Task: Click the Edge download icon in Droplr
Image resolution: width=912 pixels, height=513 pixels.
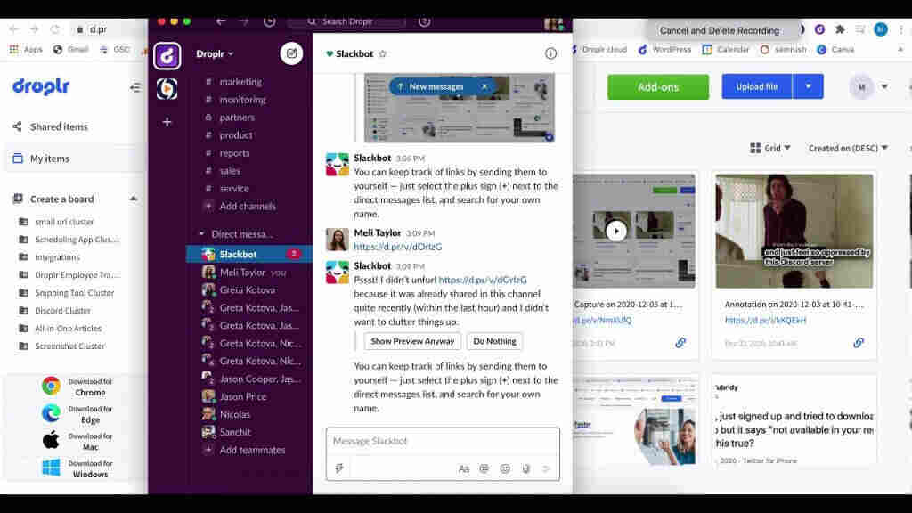Action: pos(51,413)
